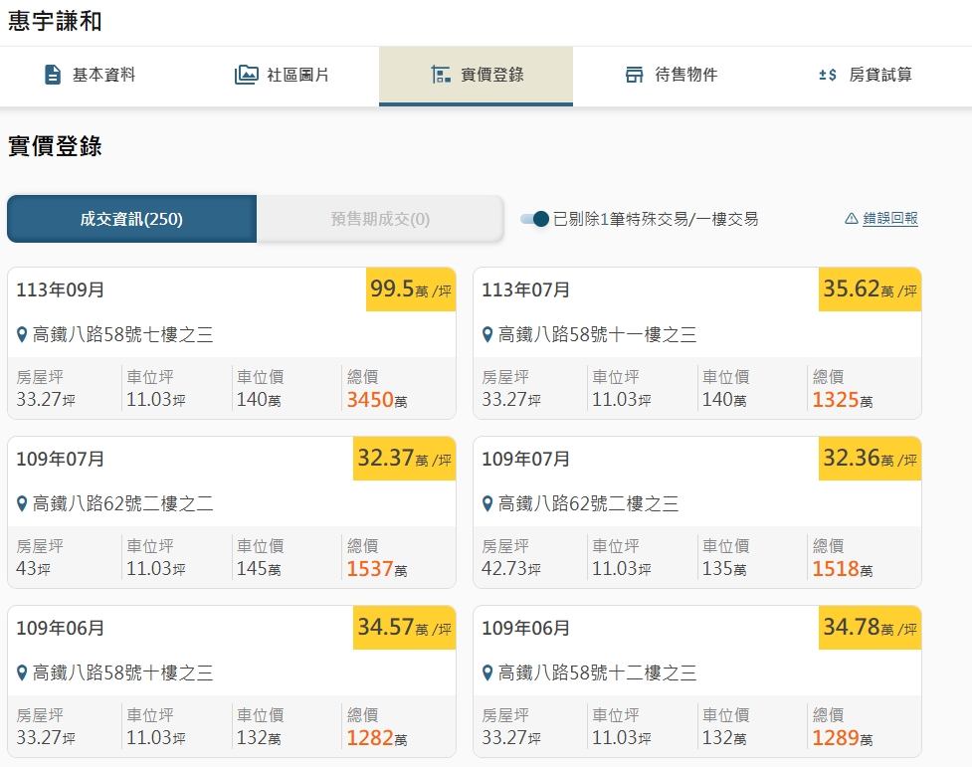972x767 pixels.
Task: Click the 99.5萬/坪 yellow price badge
Action: tap(410, 289)
